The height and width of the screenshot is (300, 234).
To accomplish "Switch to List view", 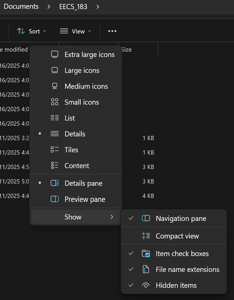I will pyautogui.click(x=76, y=118).
